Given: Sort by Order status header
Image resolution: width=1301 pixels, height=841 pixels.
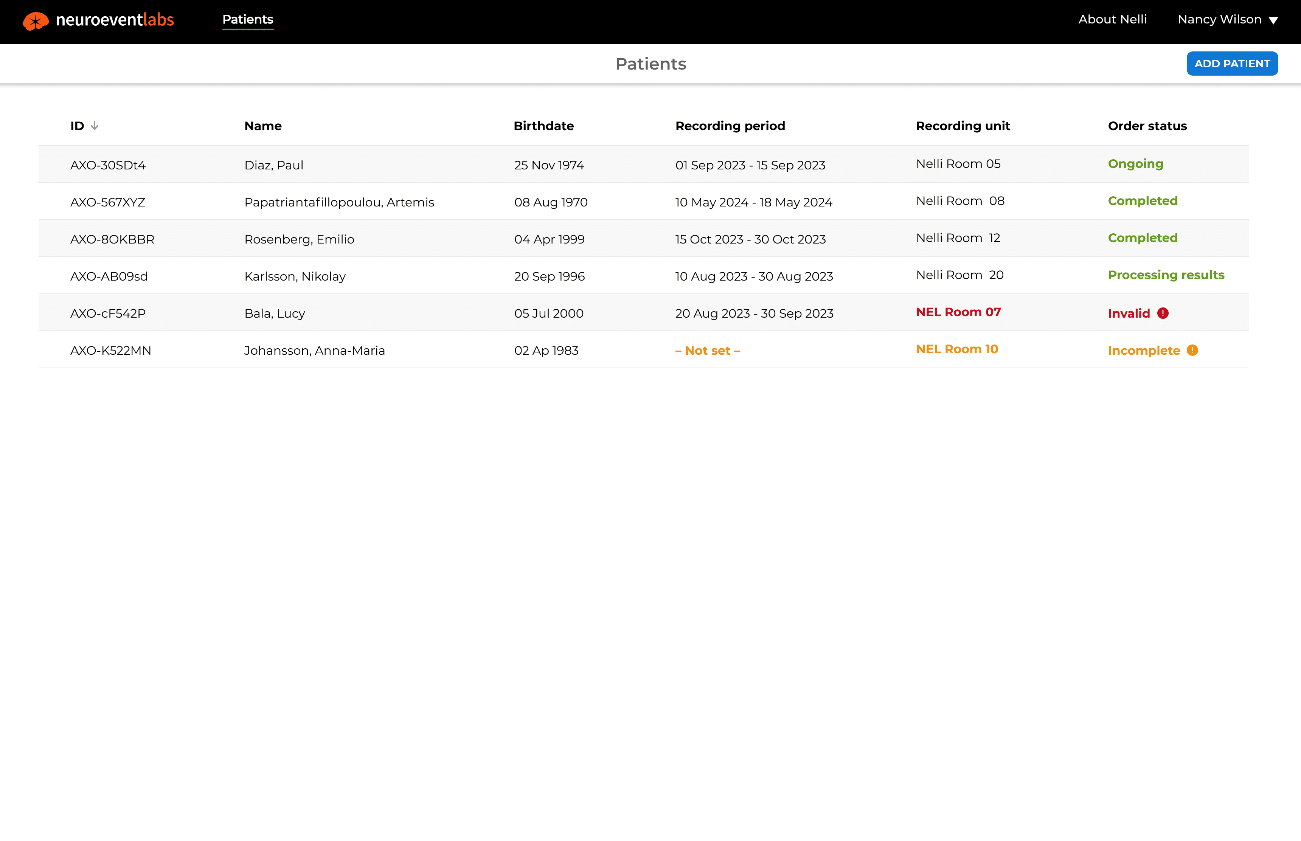Looking at the screenshot, I should 1147,126.
